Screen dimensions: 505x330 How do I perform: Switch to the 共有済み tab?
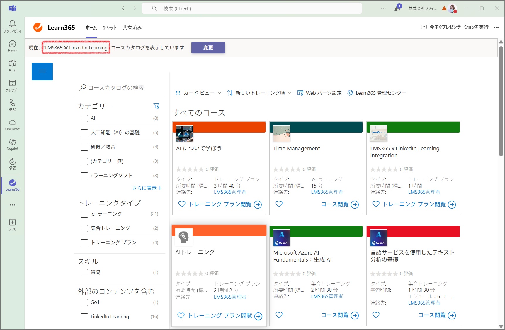point(132,28)
